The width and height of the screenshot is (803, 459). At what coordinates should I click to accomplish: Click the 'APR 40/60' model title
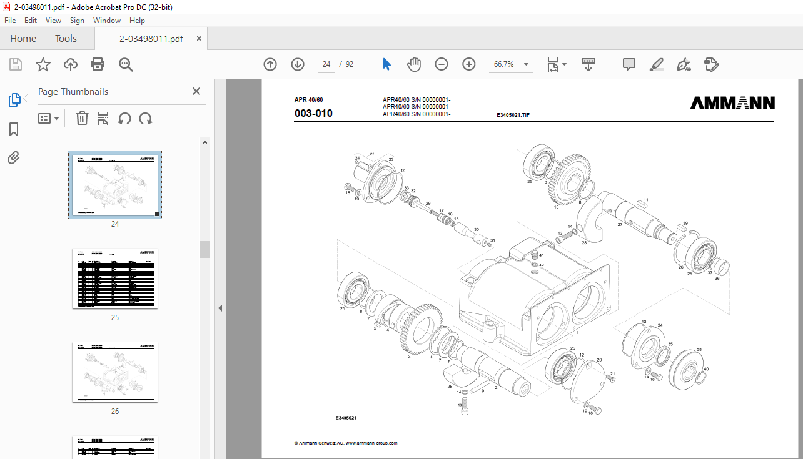[x=308, y=100]
